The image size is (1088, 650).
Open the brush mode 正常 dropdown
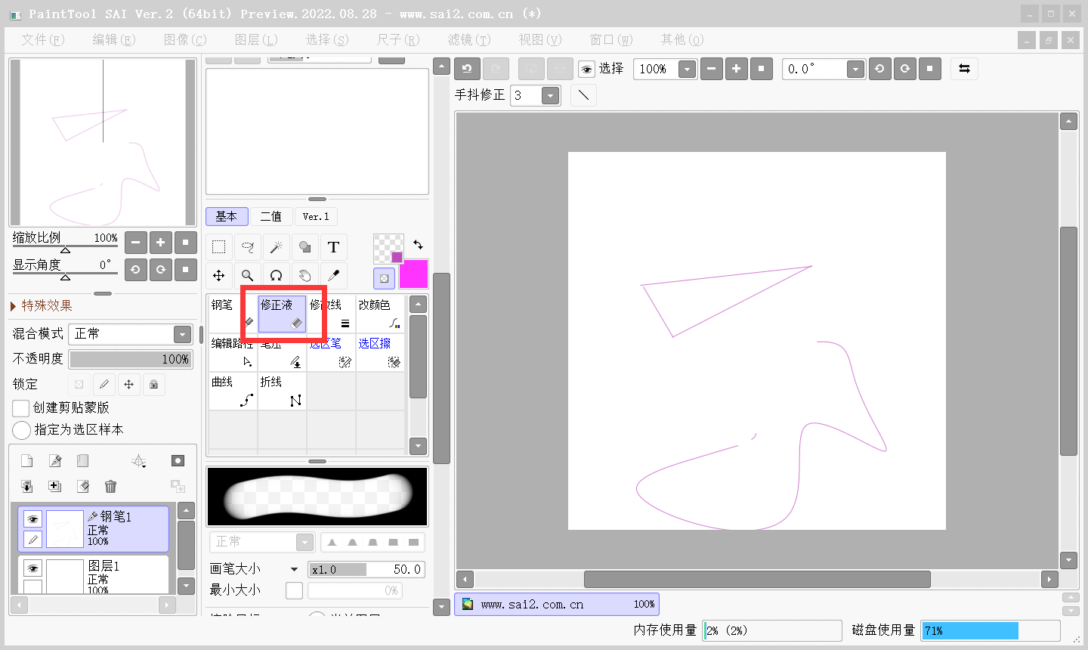click(x=261, y=542)
